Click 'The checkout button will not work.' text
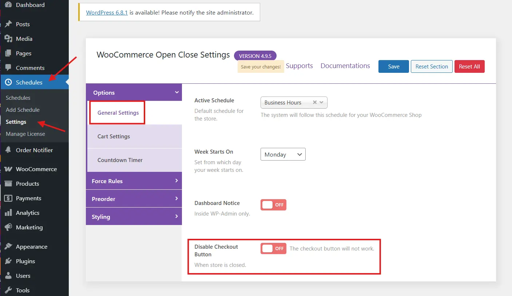 point(332,249)
